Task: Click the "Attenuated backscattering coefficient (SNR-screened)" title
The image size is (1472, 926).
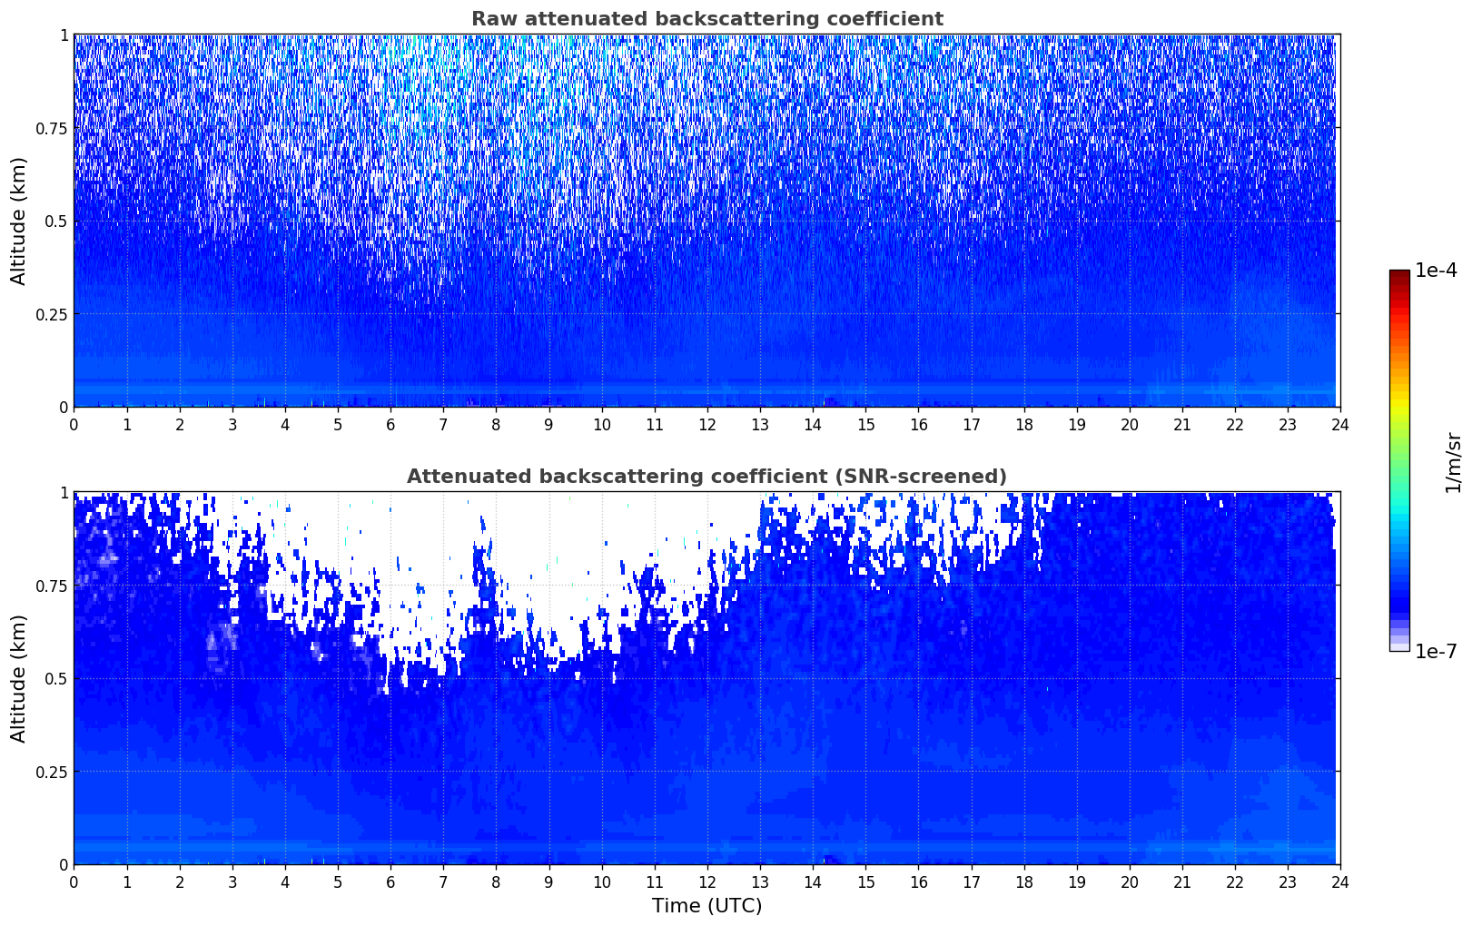Action: click(706, 477)
